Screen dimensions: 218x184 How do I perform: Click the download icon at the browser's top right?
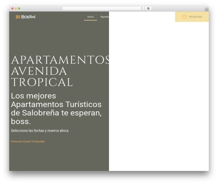(x=207, y=9)
